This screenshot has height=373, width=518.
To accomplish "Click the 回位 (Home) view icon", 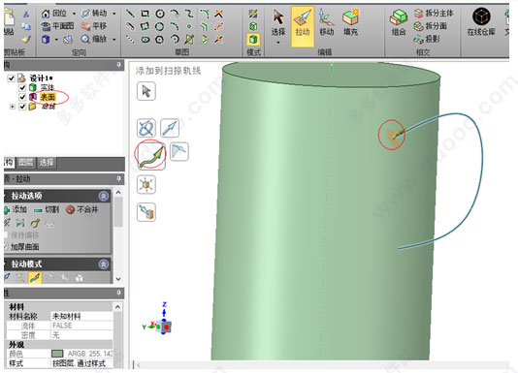I will point(46,14).
